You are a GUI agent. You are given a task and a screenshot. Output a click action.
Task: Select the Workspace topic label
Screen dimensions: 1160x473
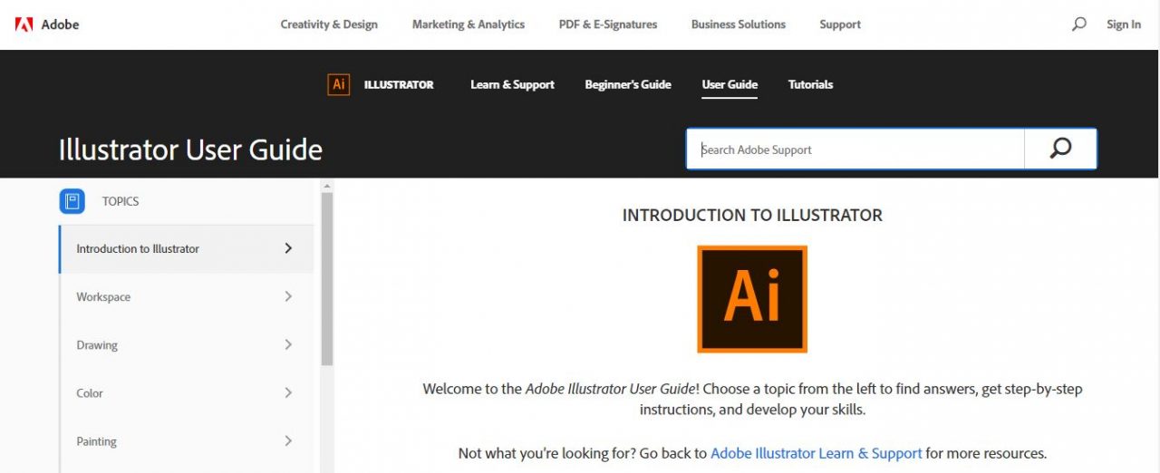[103, 297]
